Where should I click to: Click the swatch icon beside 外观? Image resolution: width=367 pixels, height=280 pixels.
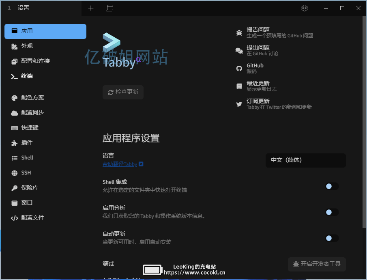[x=15, y=46]
